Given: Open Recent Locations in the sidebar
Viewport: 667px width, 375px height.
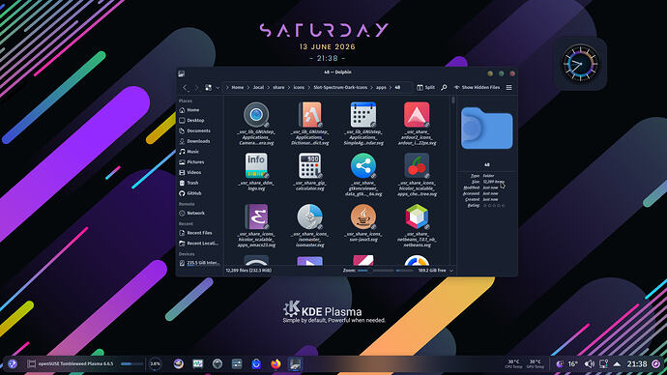Looking at the screenshot, I should point(199,244).
